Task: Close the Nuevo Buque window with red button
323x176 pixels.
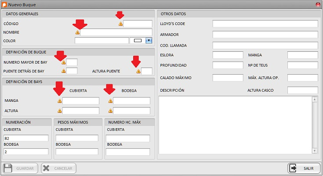Action: [318, 4]
